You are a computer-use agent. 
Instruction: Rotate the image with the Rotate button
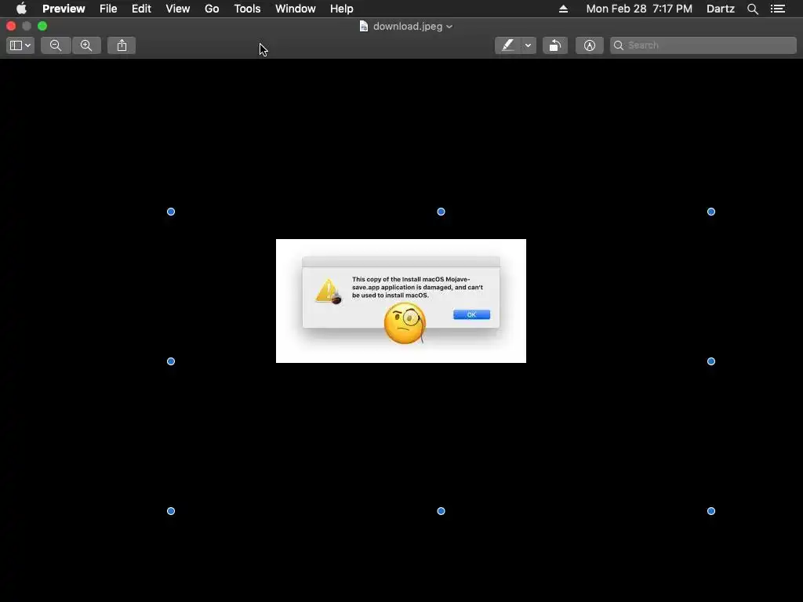[x=555, y=45]
